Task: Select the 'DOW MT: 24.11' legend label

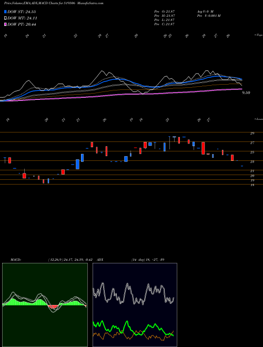Action: click(x=22, y=18)
